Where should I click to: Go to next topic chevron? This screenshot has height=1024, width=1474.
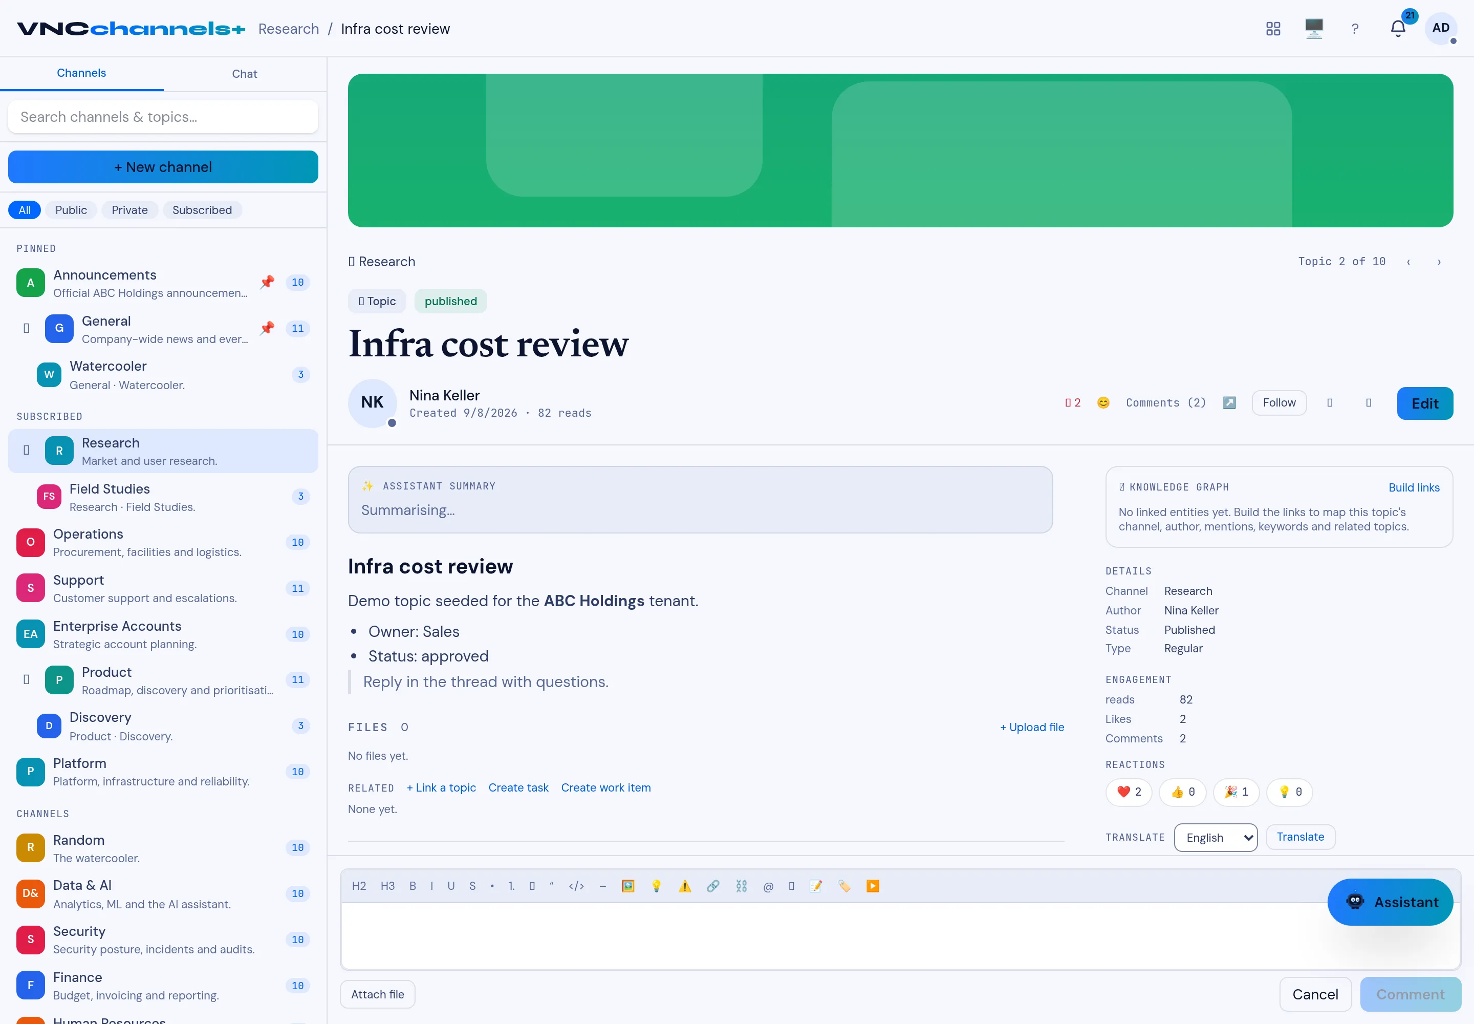coord(1439,262)
